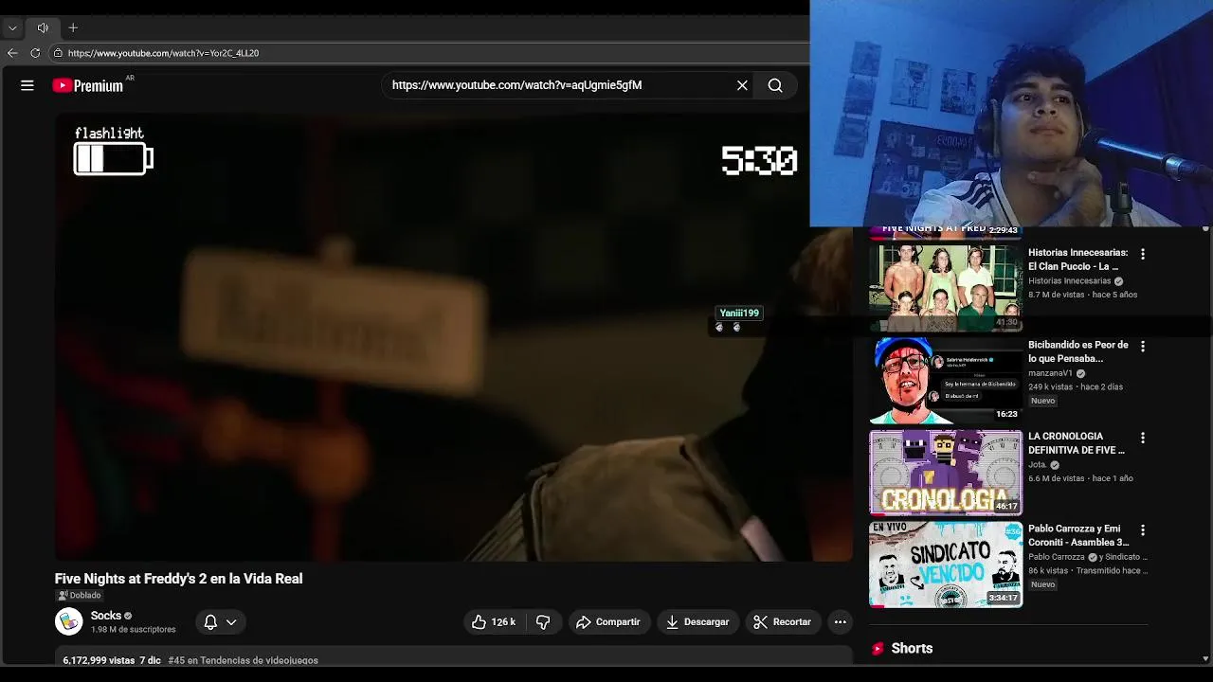Open the YouTube hamburger guide menu
1213x682 pixels.
point(27,85)
